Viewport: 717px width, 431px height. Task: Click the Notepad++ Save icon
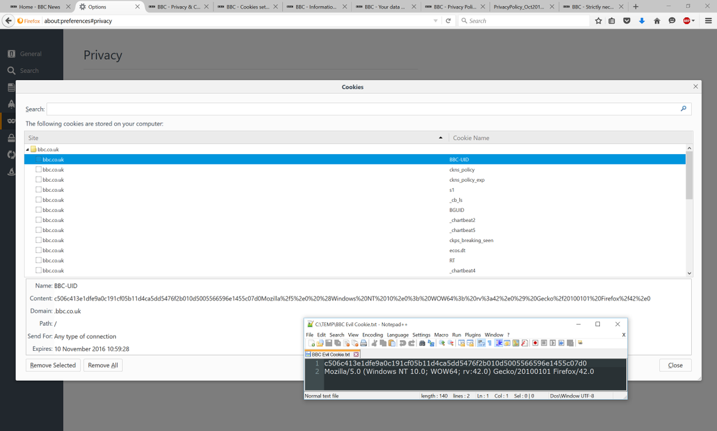[x=329, y=343]
